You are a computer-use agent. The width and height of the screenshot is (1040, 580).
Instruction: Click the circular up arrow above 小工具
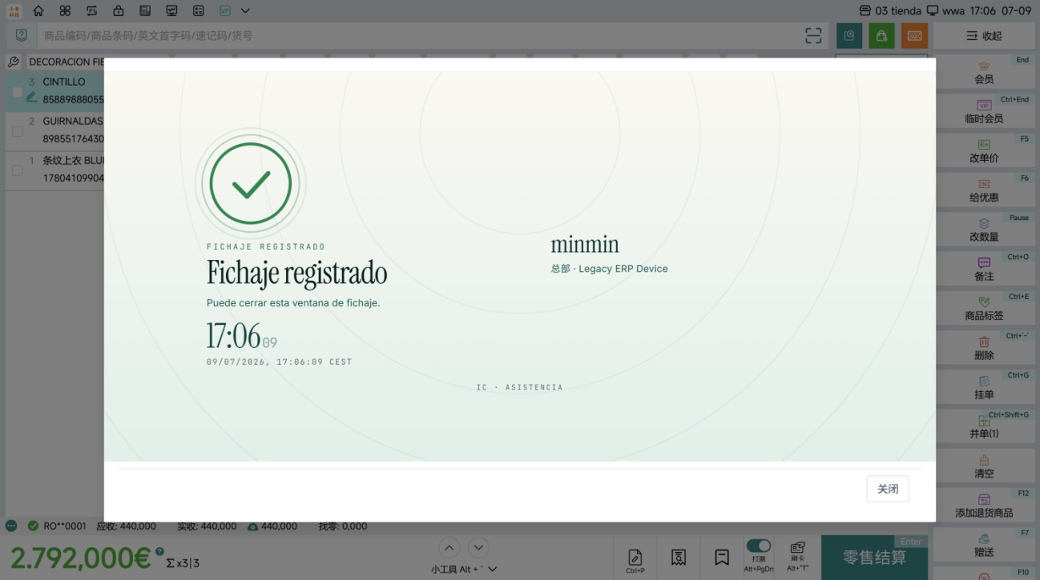click(449, 548)
